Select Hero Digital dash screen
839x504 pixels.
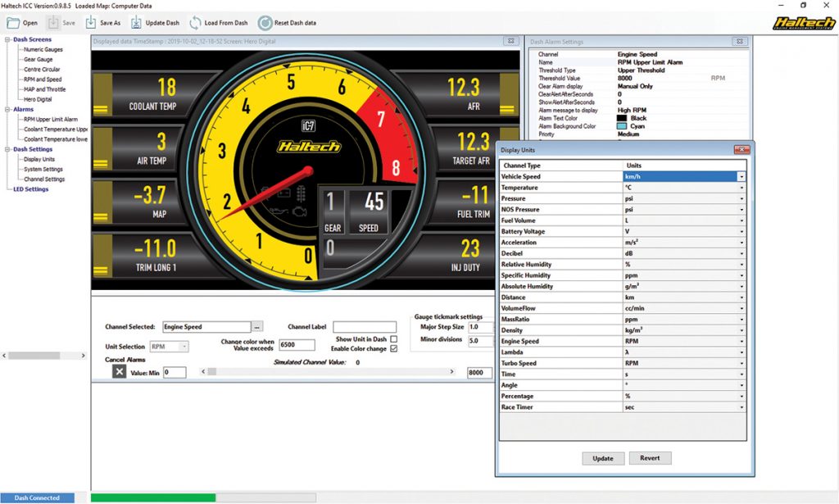38,99
